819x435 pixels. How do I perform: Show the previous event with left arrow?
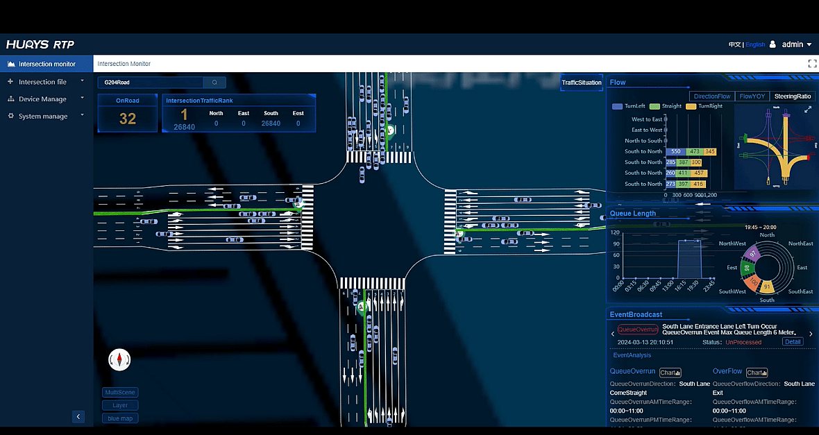[612, 334]
